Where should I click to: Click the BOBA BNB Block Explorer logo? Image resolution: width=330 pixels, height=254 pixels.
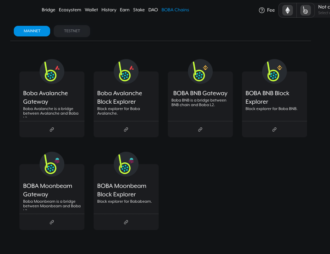click(274, 71)
